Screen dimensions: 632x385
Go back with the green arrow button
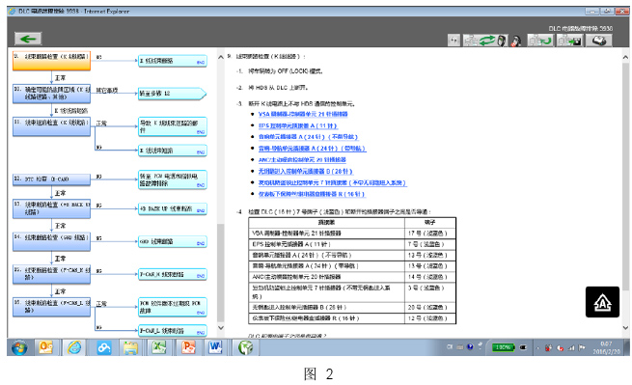coord(28,39)
